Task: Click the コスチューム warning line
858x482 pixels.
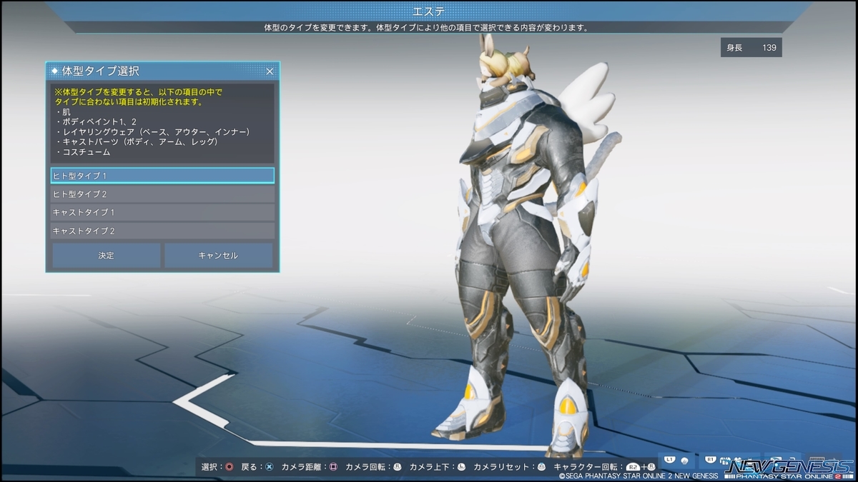Action: coord(82,152)
